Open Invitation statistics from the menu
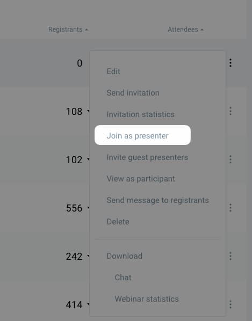Viewport: 252px width, 321px height. pos(141,114)
